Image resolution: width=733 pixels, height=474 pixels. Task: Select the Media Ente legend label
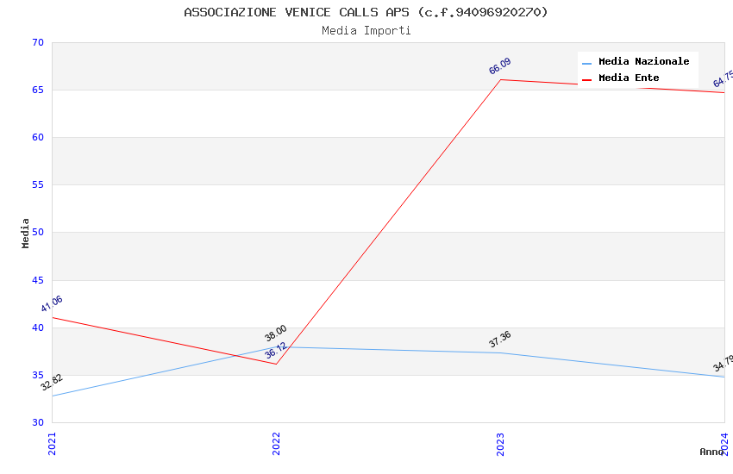629,78
